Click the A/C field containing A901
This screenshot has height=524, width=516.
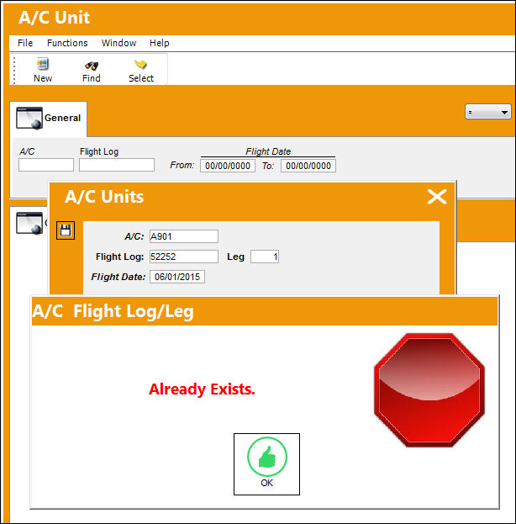[184, 236]
